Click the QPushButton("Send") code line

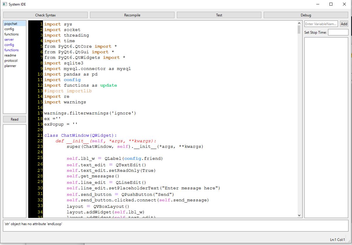click(120, 194)
